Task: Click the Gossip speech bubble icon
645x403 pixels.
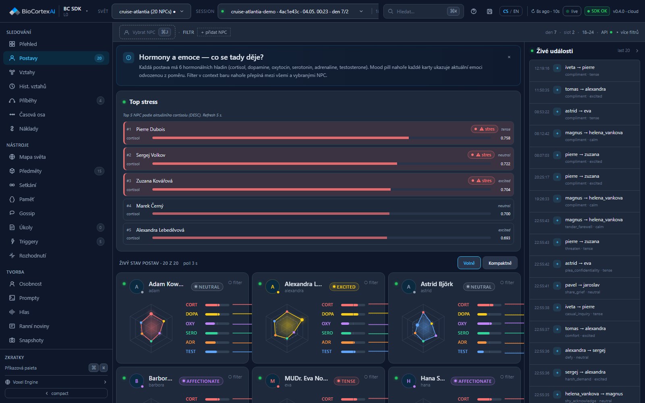Action: (12, 213)
